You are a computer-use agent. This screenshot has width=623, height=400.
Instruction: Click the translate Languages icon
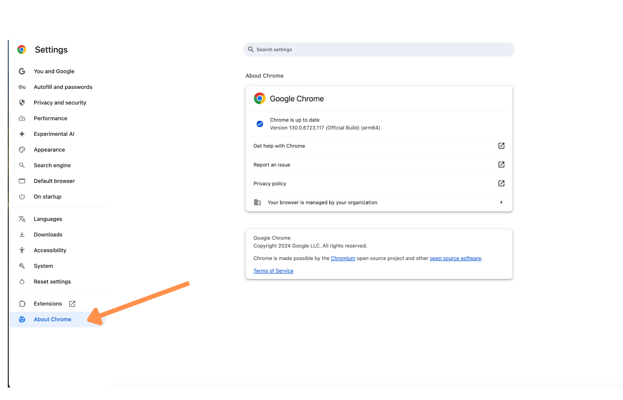tap(22, 219)
